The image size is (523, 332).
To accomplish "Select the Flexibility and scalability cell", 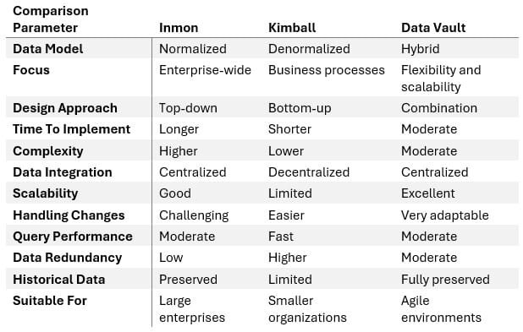I will coord(441,79).
